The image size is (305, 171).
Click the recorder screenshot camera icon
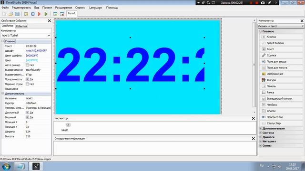click(263, 3)
